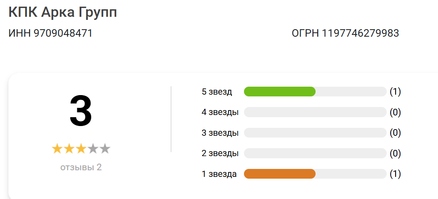This screenshot has width=438, height=199.
Task: Click the second gold rating star
Action: [x=69, y=149]
